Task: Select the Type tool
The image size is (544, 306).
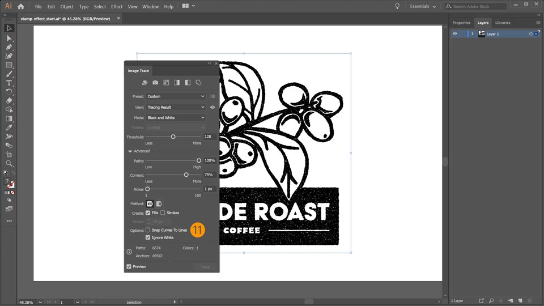Action: [9, 83]
